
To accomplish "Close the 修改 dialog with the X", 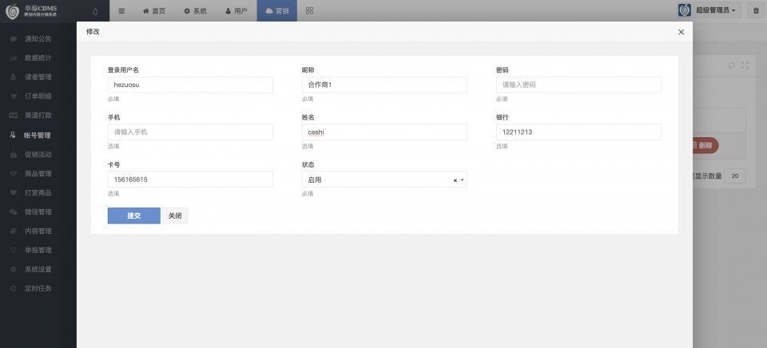I will tap(681, 32).
